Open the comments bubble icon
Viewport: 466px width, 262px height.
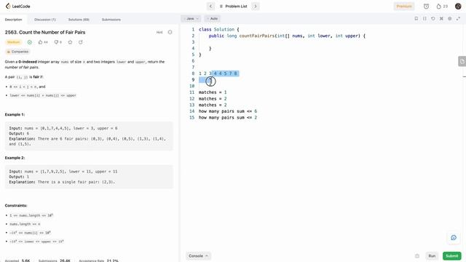point(56,42)
